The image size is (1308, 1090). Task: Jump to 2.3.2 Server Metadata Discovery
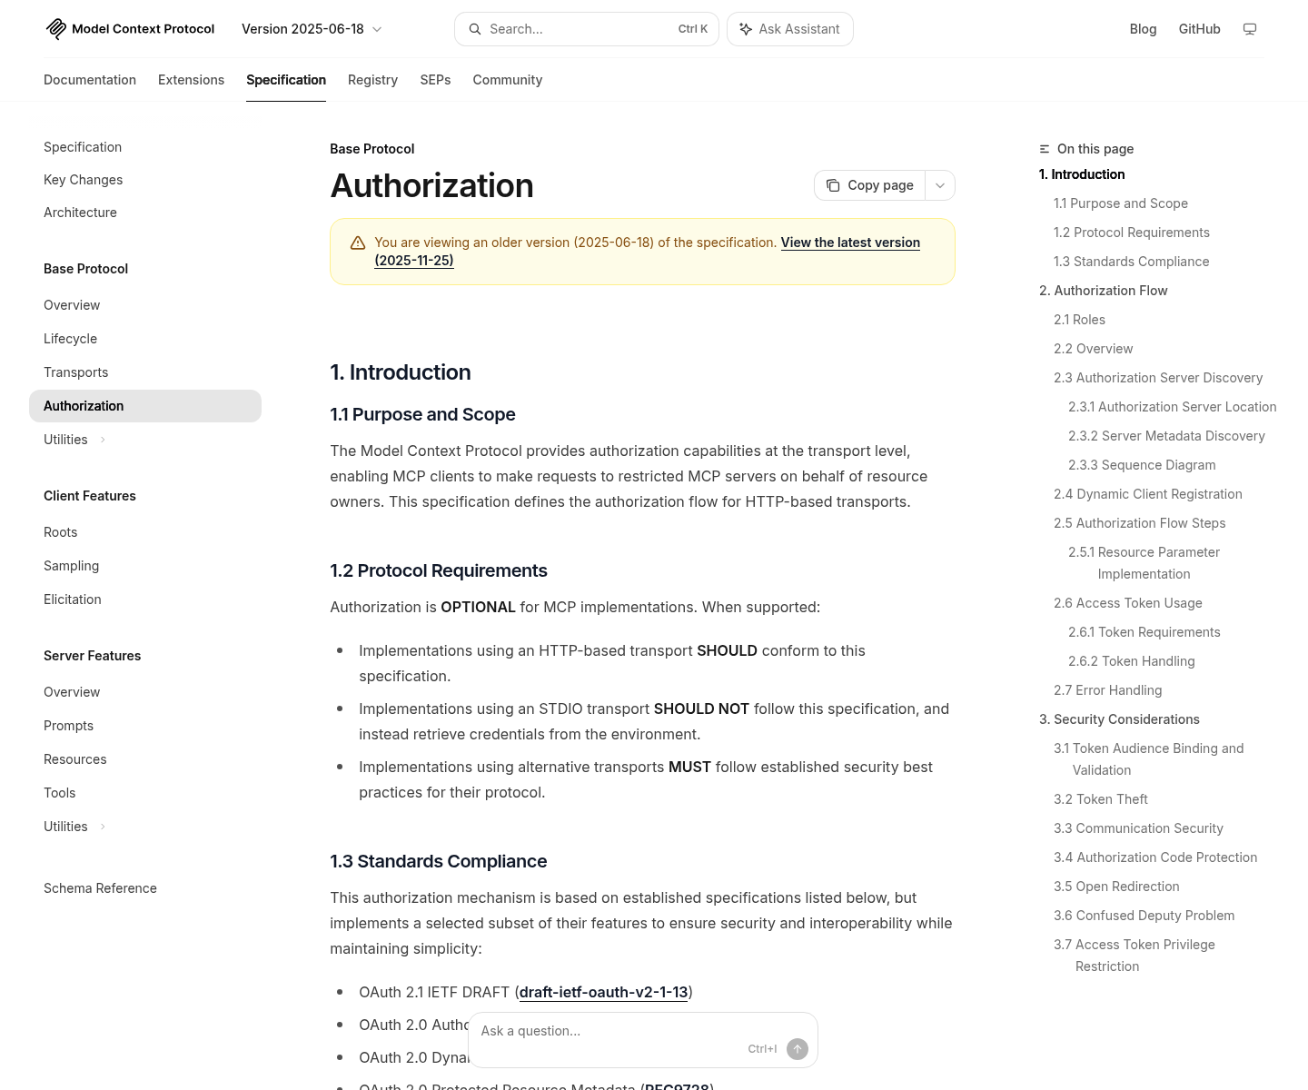pos(1166,436)
